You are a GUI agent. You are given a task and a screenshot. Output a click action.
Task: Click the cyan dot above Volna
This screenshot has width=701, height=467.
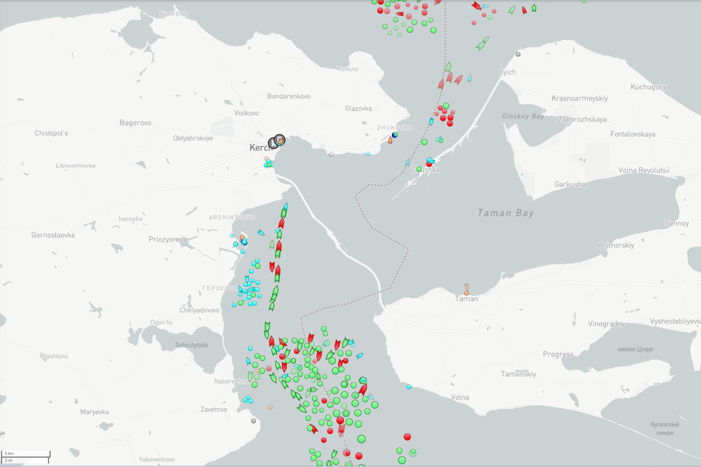click(x=409, y=386)
